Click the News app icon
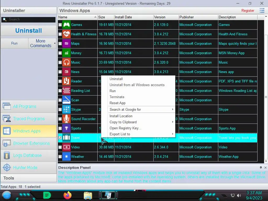The height and width of the screenshot is (201, 268). pyautogui.click(x=66, y=72)
